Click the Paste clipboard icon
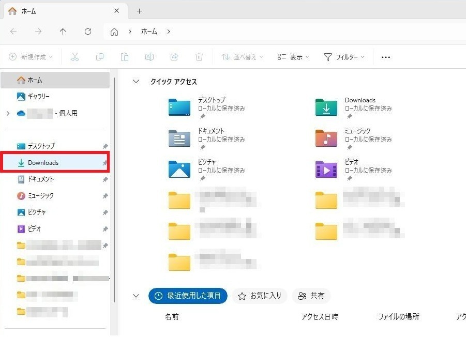The width and height of the screenshot is (466, 337). click(125, 57)
